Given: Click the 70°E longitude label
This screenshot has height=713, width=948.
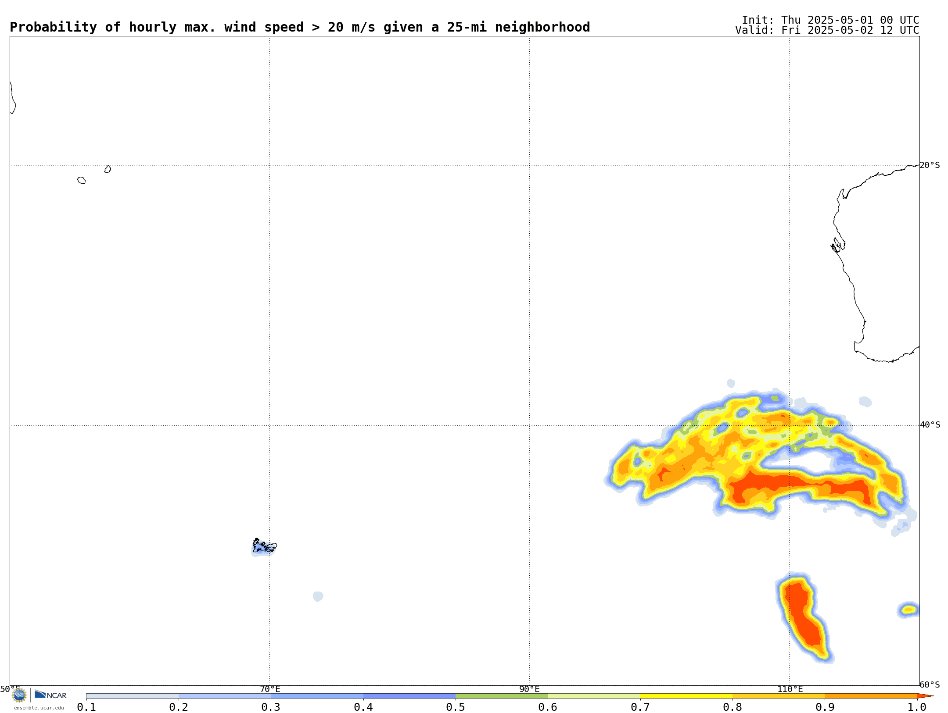Looking at the screenshot, I should pyautogui.click(x=270, y=689).
